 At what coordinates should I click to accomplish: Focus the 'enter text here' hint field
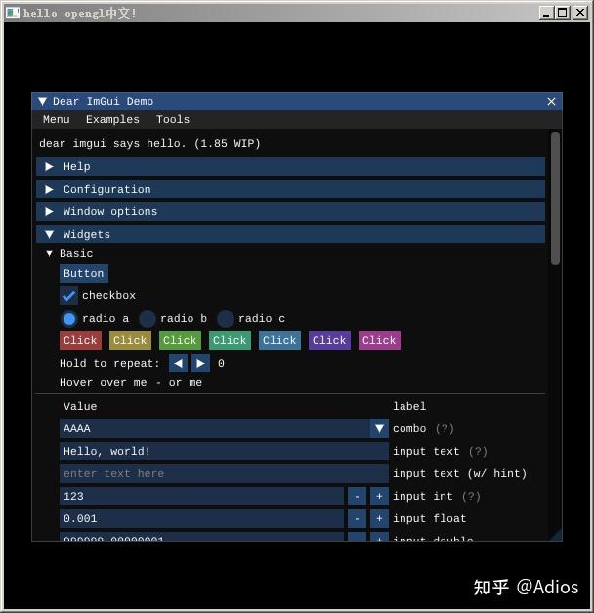pyautogui.click(x=224, y=474)
